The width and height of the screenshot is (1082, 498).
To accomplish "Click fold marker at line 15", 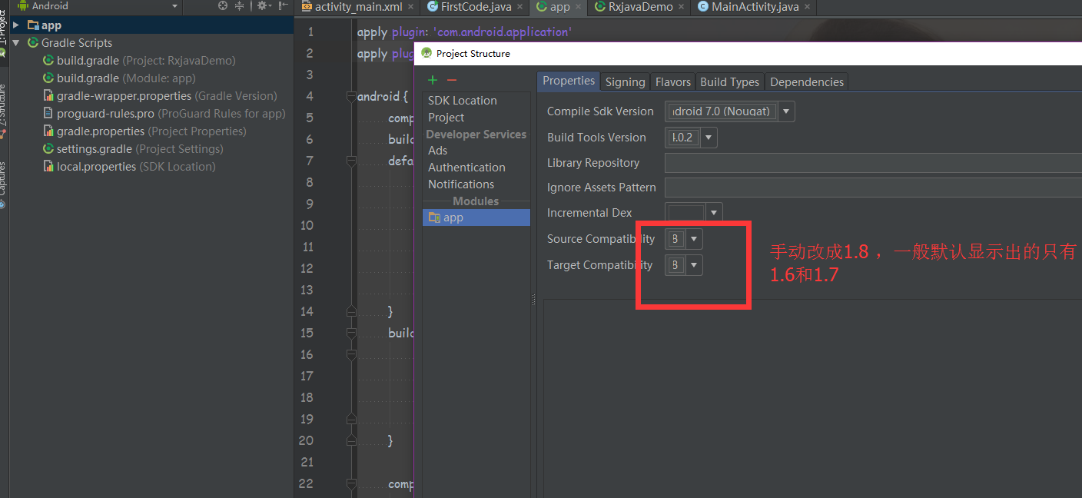I will 351,333.
